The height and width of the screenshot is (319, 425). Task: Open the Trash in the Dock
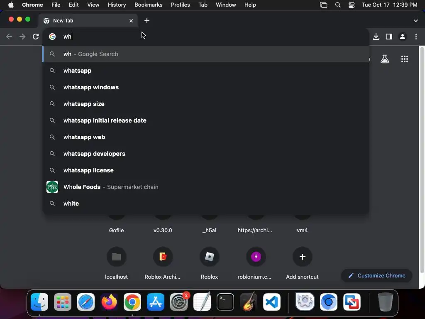tap(386, 302)
